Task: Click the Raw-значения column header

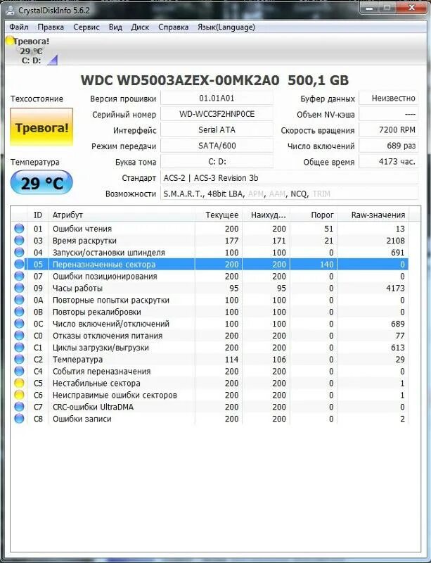Action: pos(373,215)
